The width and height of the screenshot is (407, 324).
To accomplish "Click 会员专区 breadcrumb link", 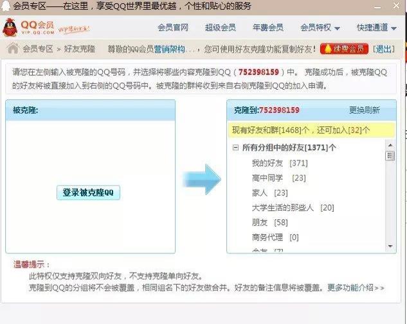I will pos(38,49).
